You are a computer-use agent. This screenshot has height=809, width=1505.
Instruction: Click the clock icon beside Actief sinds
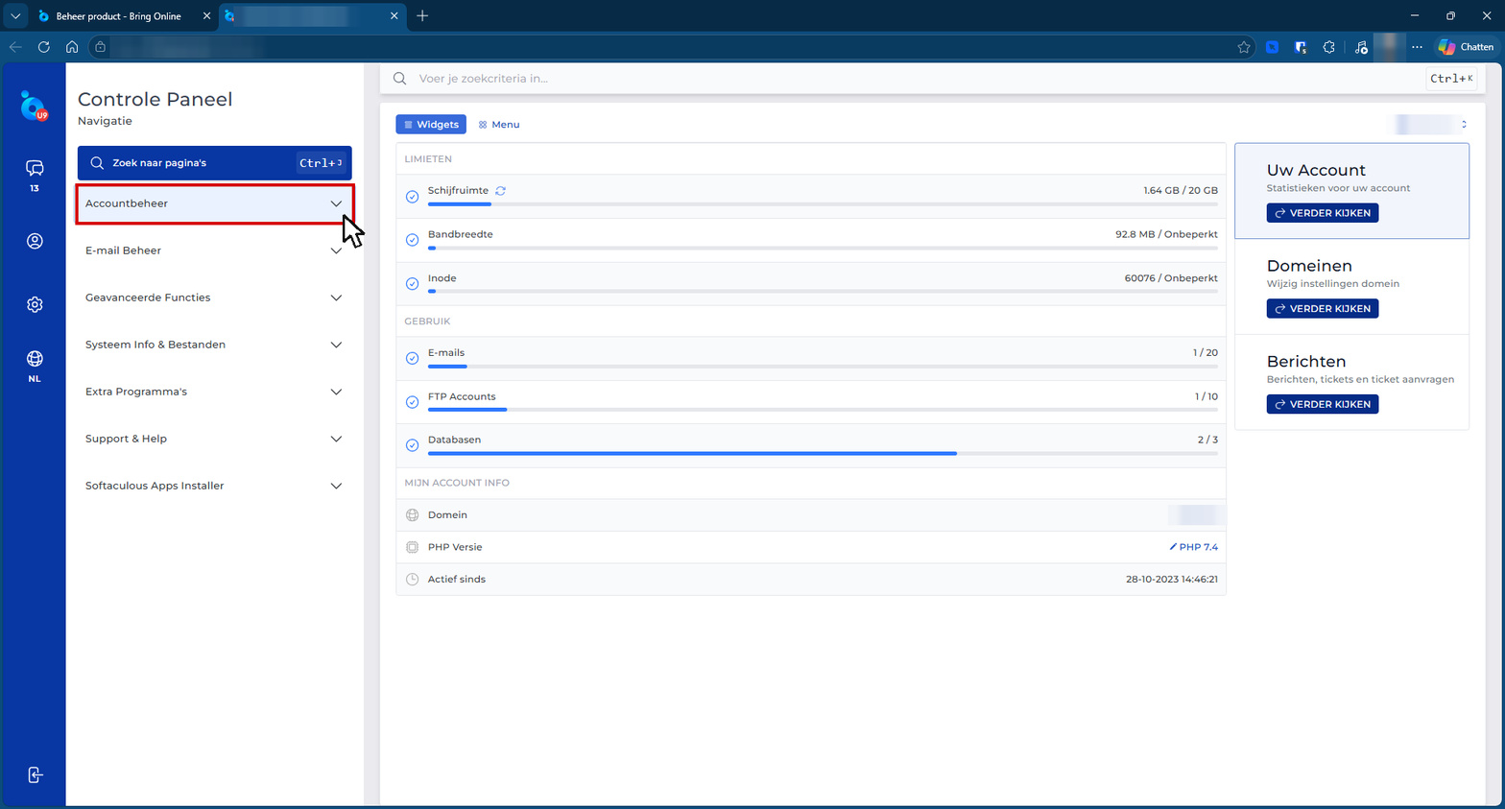pyautogui.click(x=412, y=580)
